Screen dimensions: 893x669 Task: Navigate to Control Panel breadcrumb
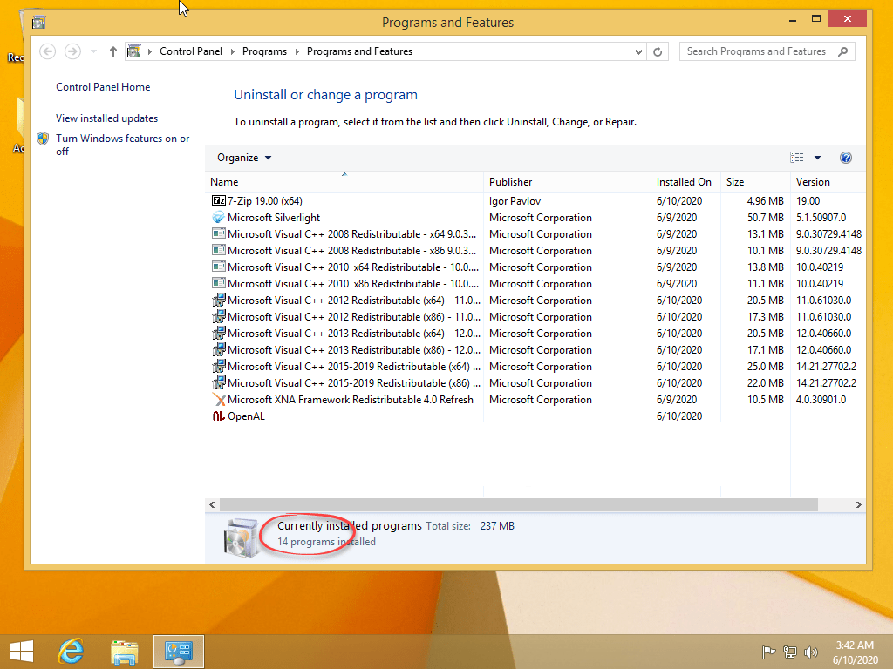click(191, 51)
